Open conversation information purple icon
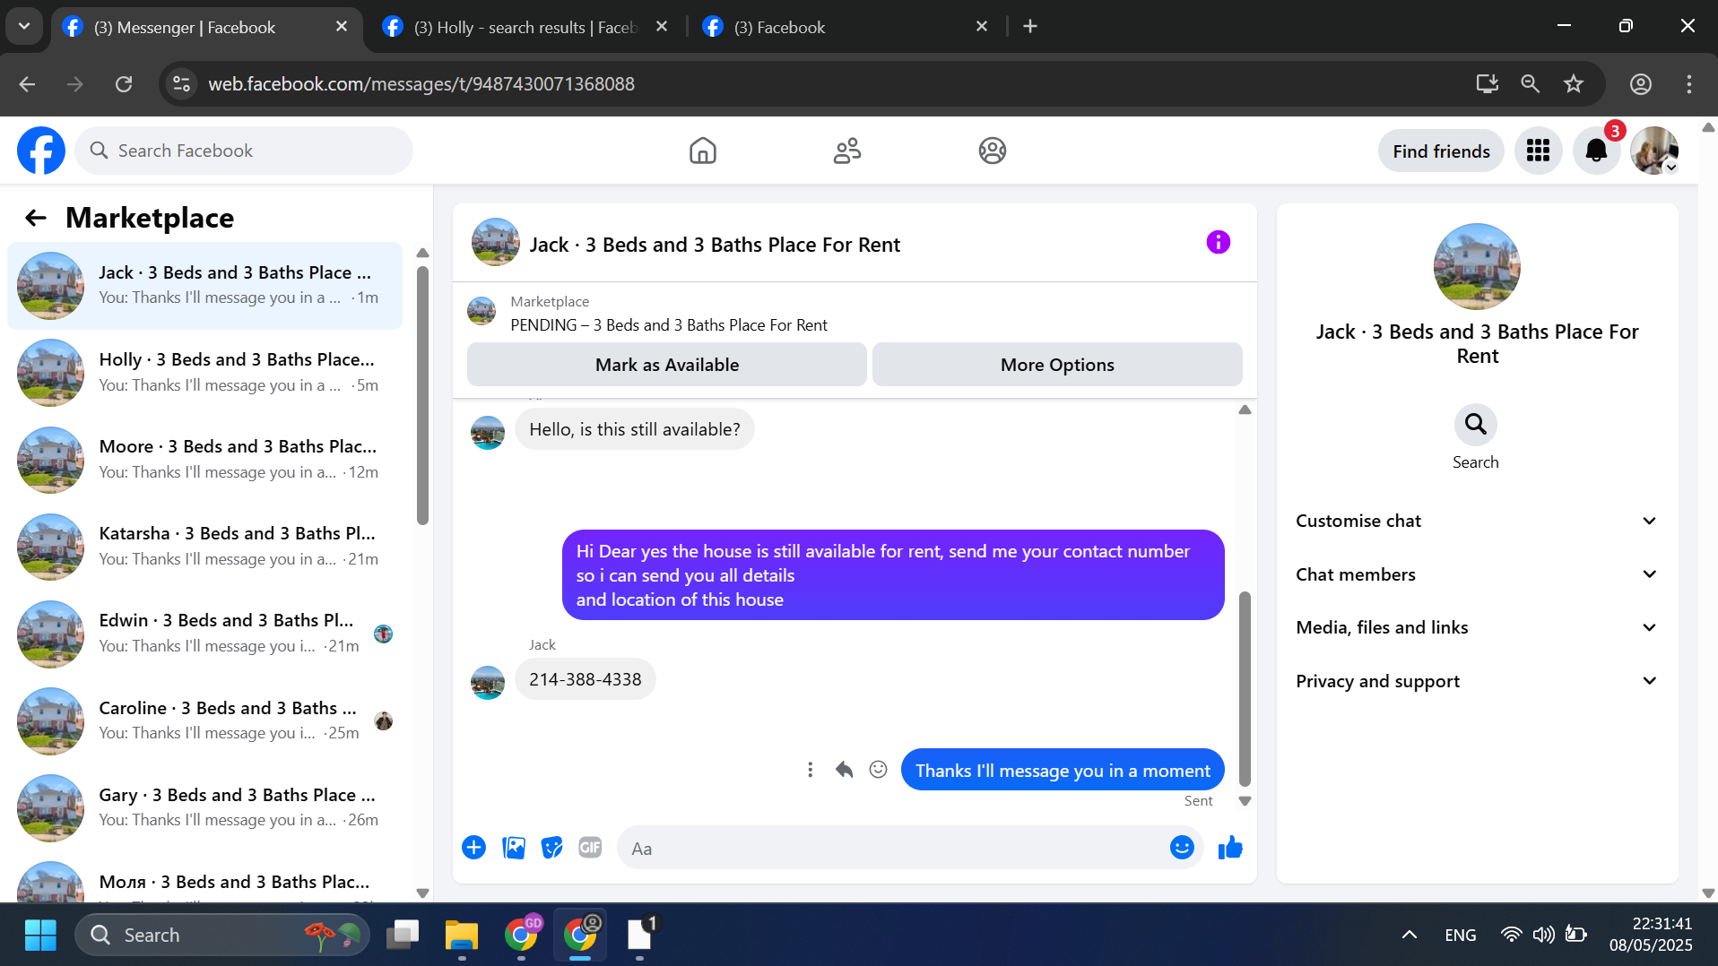Image resolution: width=1718 pixels, height=966 pixels. tap(1219, 242)
